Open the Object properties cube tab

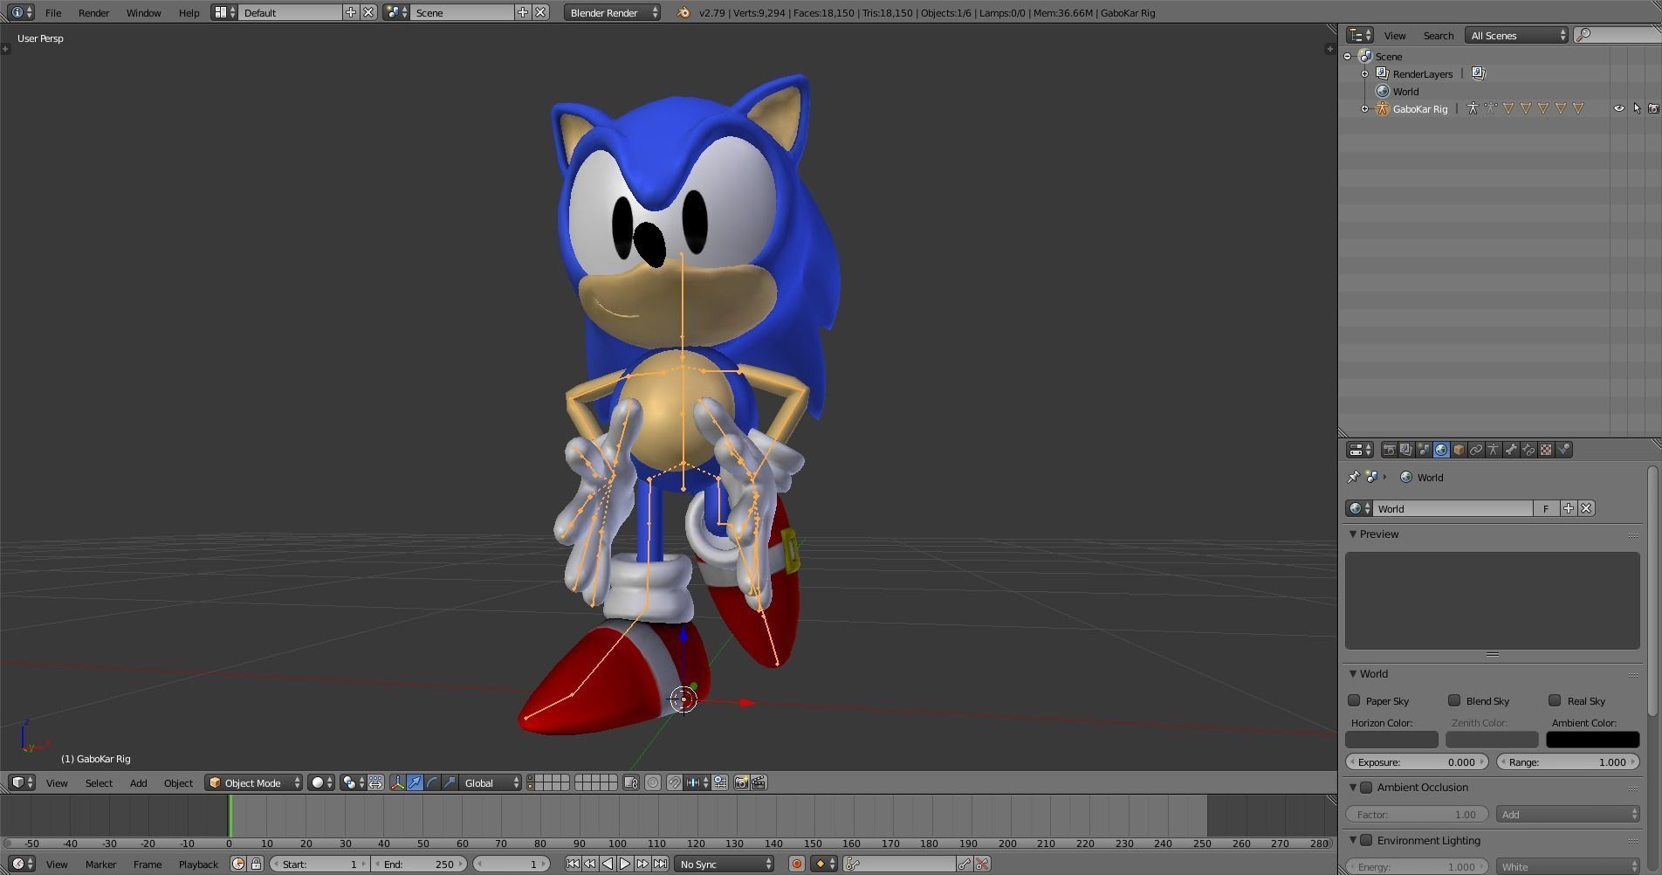(1459, 450)
